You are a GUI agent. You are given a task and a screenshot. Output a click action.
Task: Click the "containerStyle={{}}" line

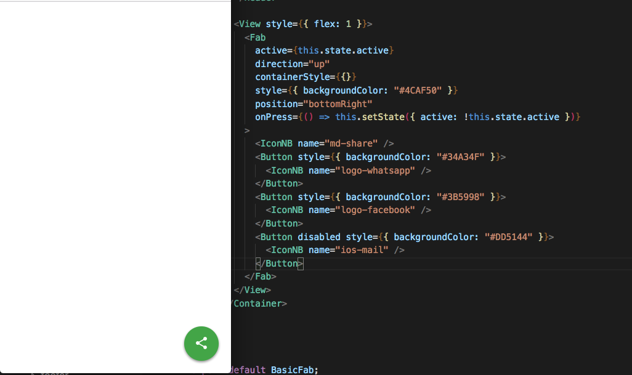(306, 77)
